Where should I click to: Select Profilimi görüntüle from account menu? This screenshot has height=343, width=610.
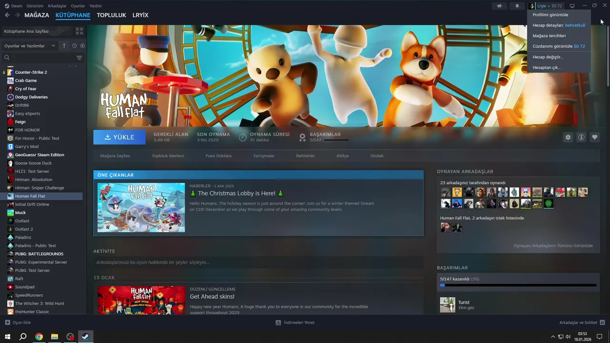(550, 15)
